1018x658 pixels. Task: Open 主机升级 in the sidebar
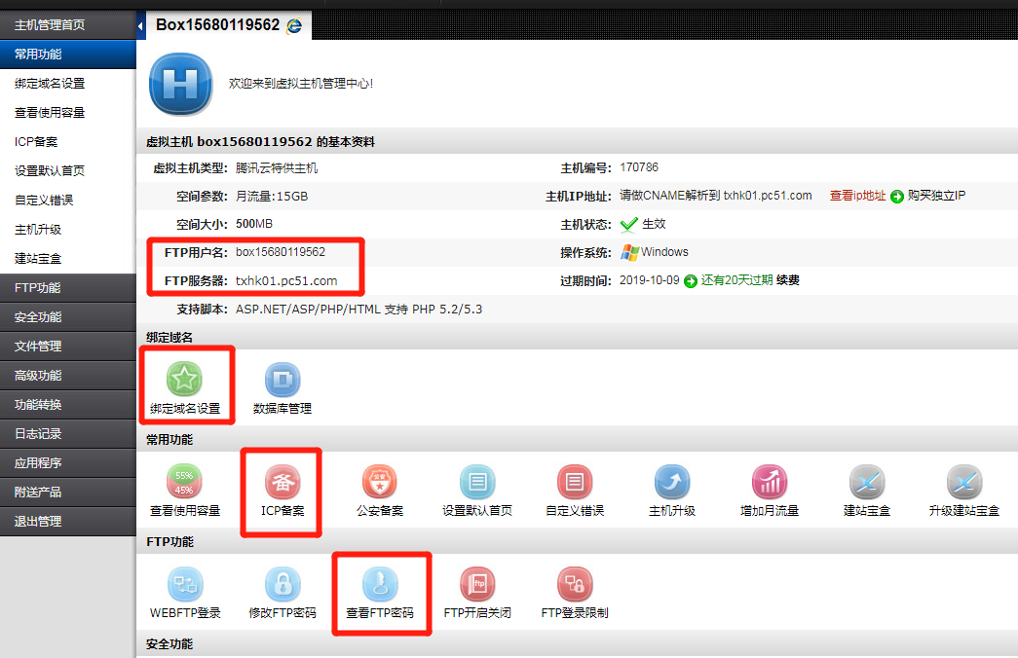(38, 229)
